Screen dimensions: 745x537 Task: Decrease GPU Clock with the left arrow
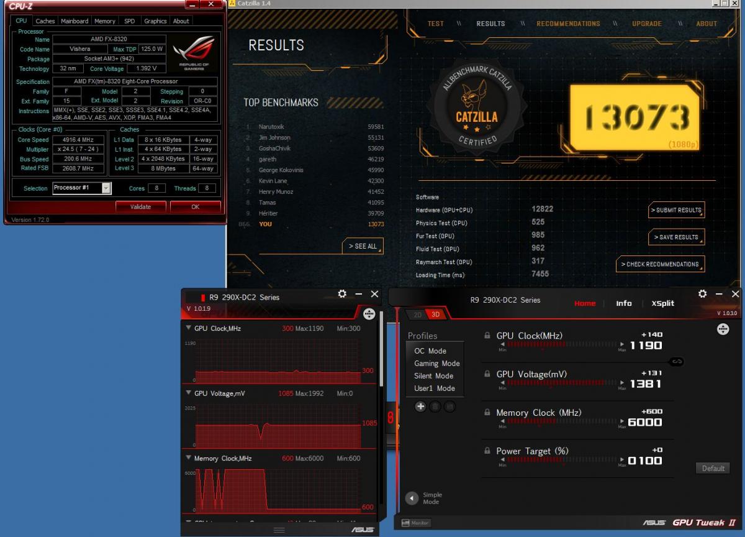(502, 344)
